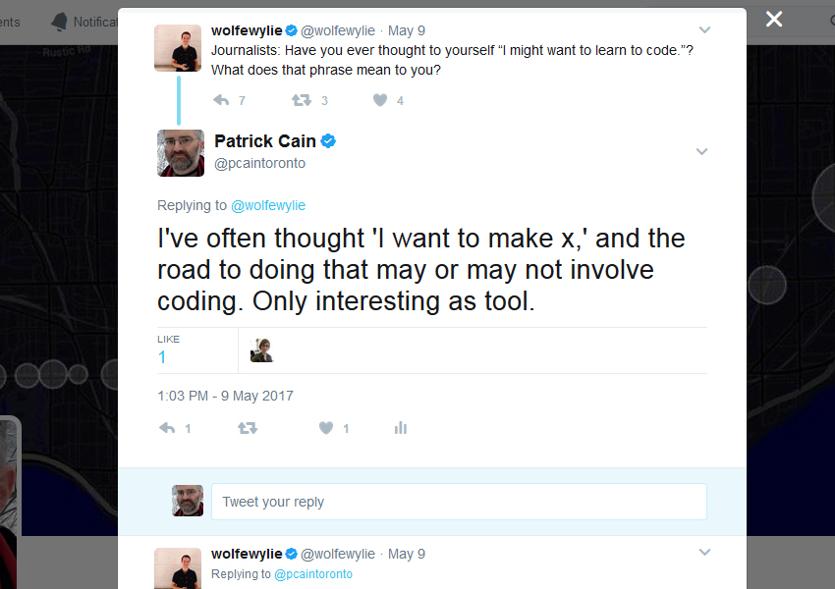835x589 pixels.
Task: Click the LIKE count showing 1
Action: (162, 357)
